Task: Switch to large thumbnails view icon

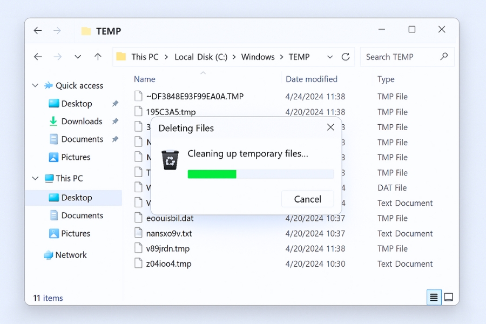Action: coord(449,297)
